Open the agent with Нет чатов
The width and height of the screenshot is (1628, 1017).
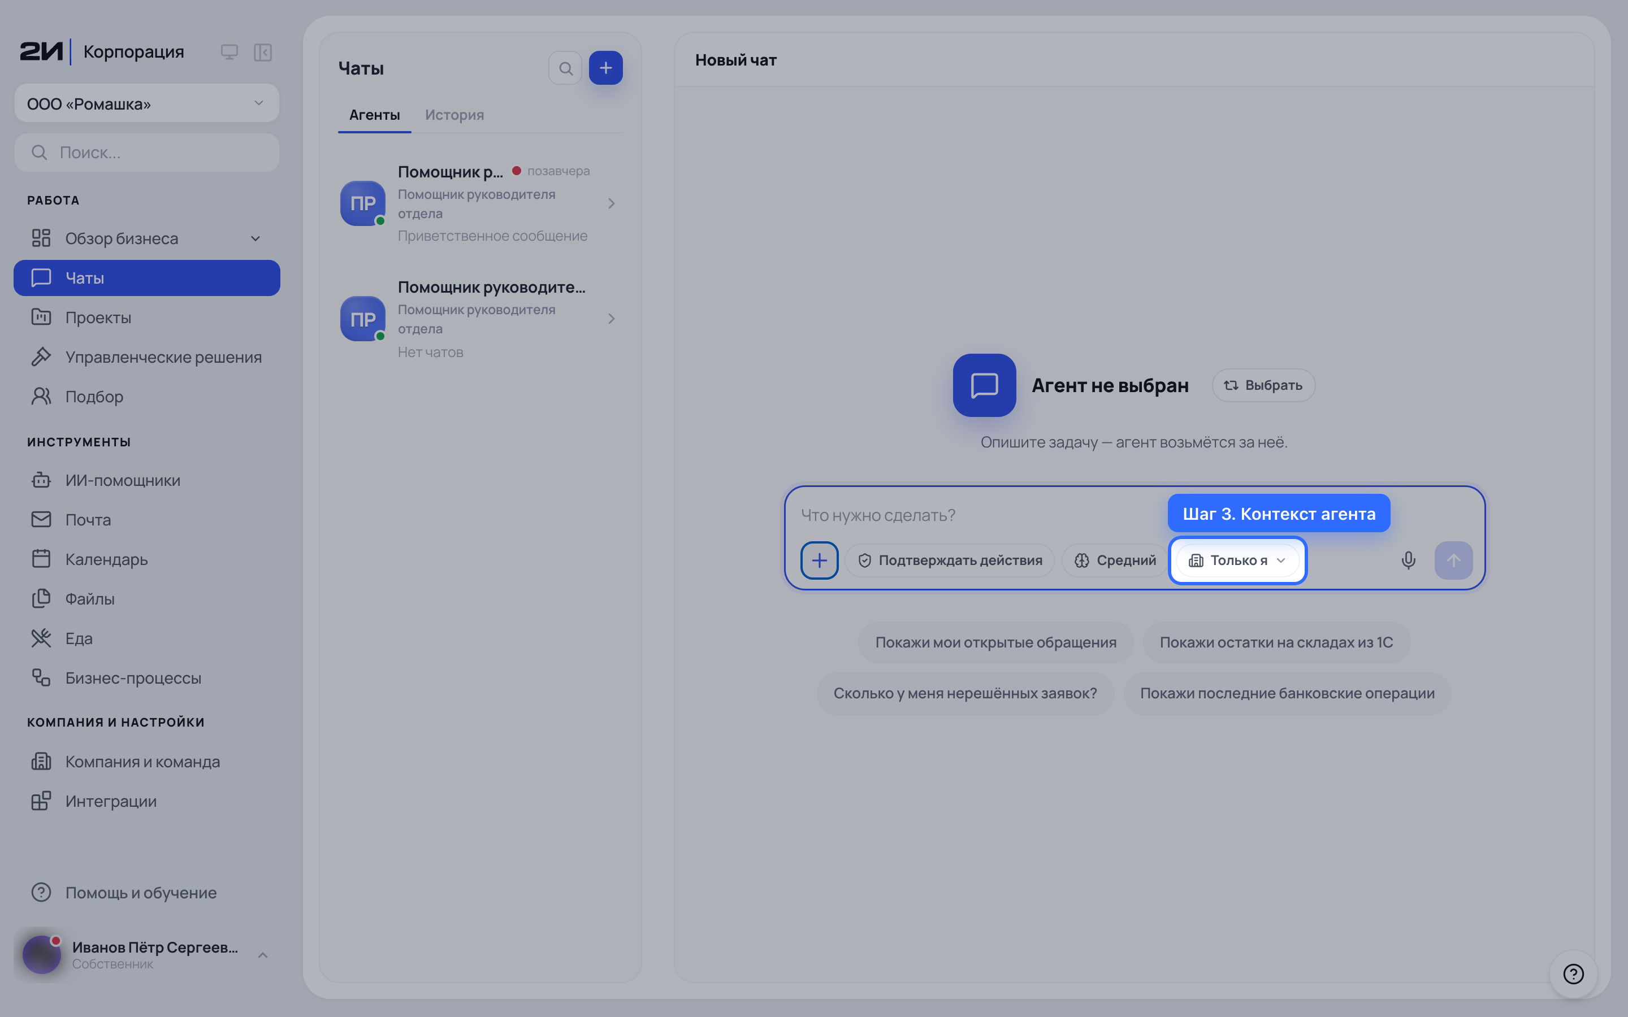(x=480, y=319)
